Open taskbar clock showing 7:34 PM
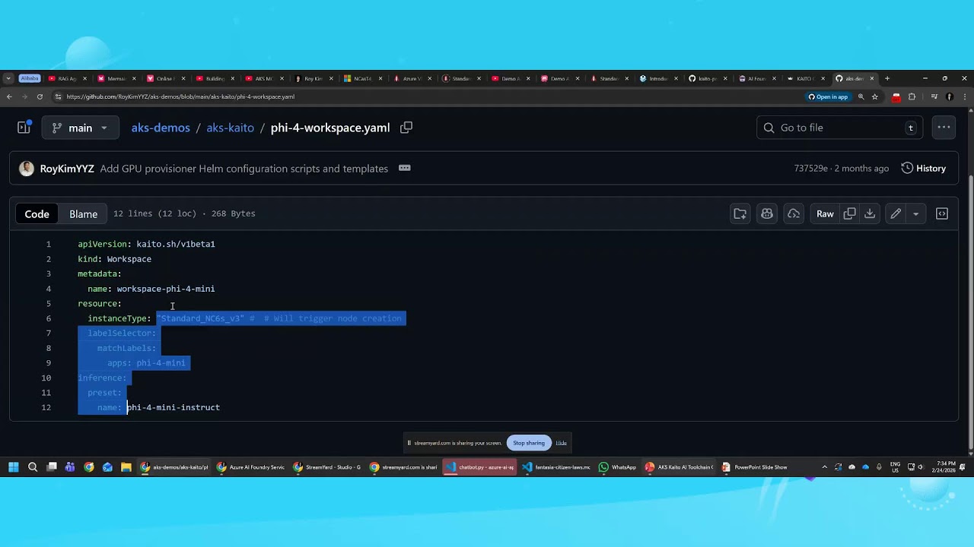 pyautogui.click(x=944, y=467)
